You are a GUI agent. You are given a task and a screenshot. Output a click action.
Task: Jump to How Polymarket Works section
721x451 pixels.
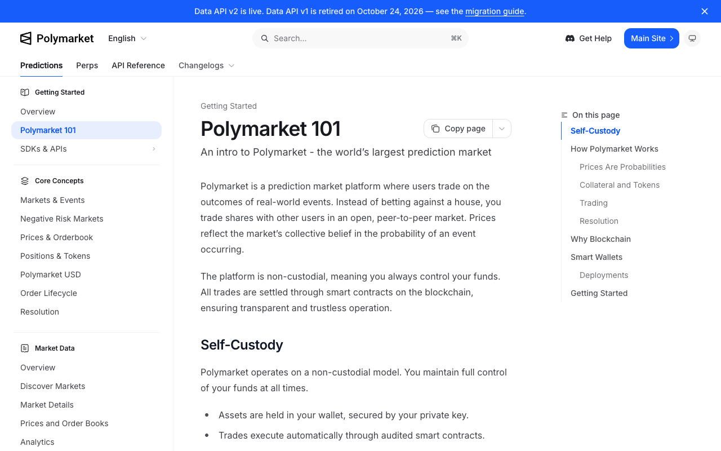[x=615, y=149]
